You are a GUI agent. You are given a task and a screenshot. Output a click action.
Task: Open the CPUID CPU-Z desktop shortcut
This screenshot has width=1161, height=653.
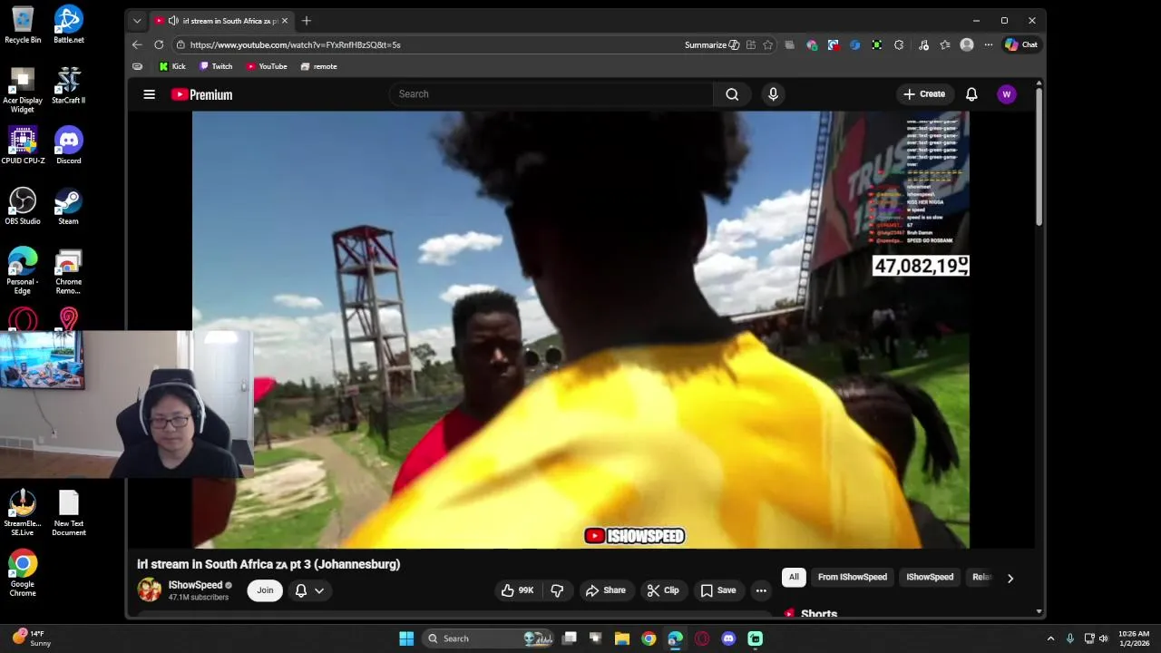pos(23,145)
